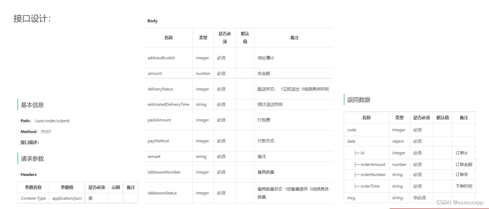Select the "packAmount" parameter name
The image size is (489, 209).
159,120
